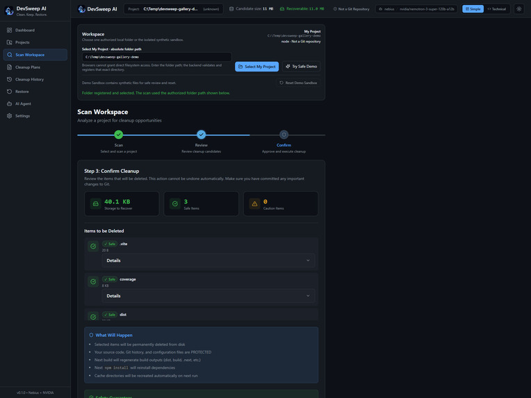
Task: Open Cleanup Plans page
Action: 35,67
